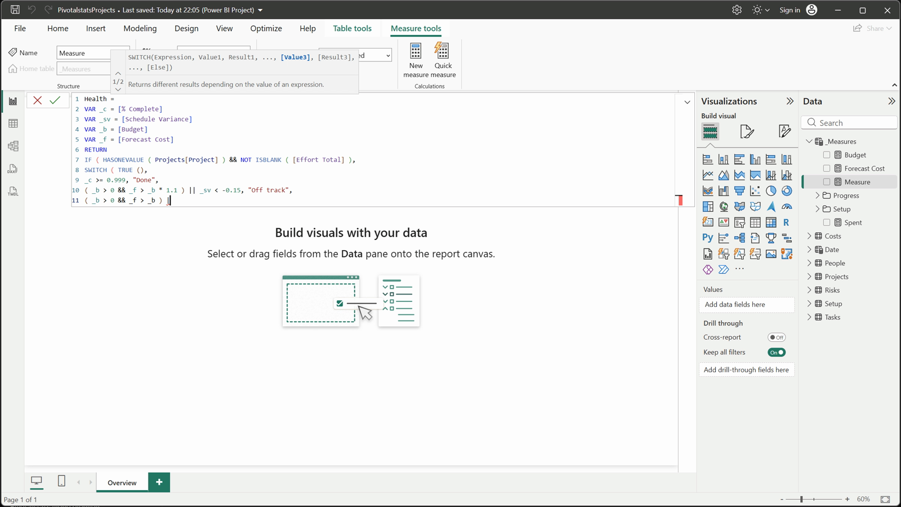This screenshot has width=901, height=507.
Task: Open the File menu
Action: pos(20,28)
